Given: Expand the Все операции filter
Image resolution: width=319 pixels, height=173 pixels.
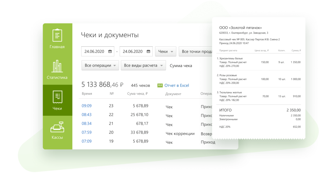Looking at the screenshot, I should 100,66.
